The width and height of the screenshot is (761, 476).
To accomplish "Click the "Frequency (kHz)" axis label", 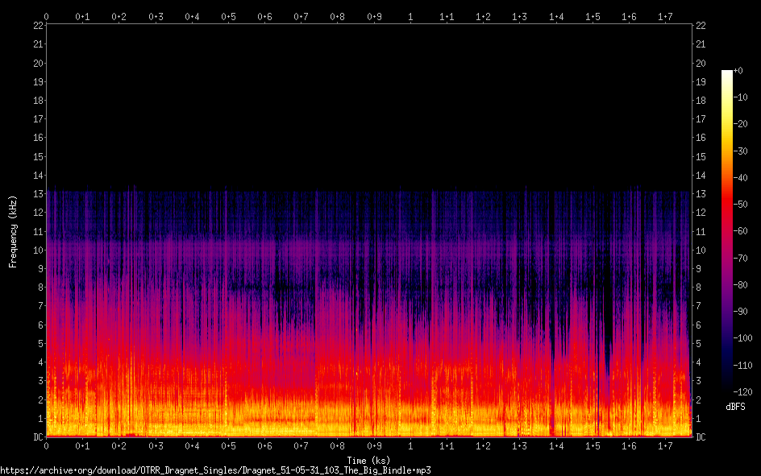I will point(13,231).
